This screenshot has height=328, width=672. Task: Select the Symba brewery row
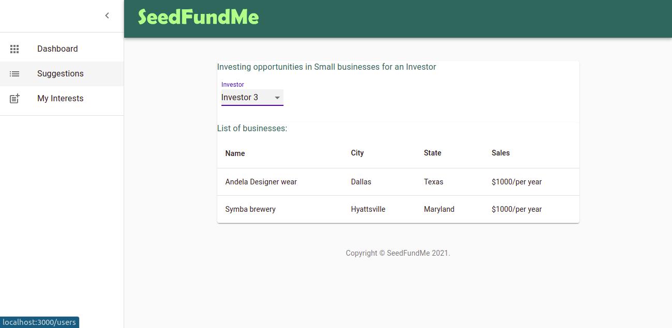(250, 209)
